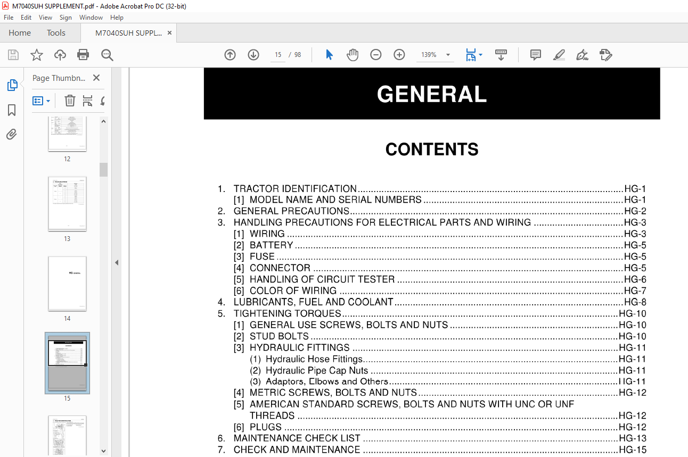Click STUD BOLTS contents line
The height and width of the screenshot is (457, 688).
pyautogui.click(x=440, y=336)
